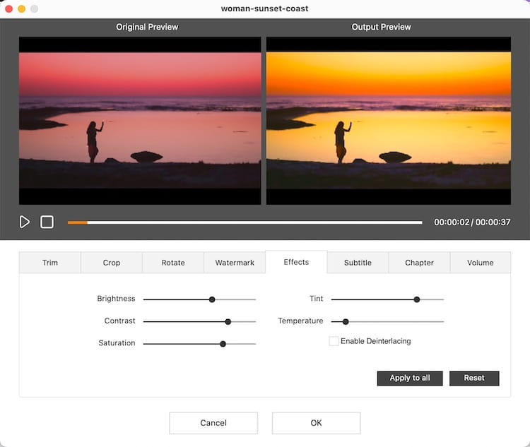Image resolution: width=530 pixels, height=447 pixels.
Task: Click the Saturation slider handle
Action: pos(223,344)
